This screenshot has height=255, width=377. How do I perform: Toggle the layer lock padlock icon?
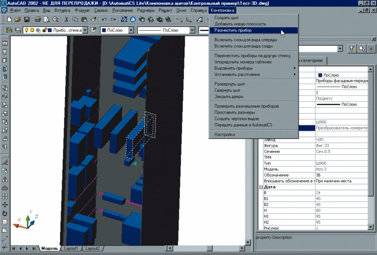(x=45, y=30)
